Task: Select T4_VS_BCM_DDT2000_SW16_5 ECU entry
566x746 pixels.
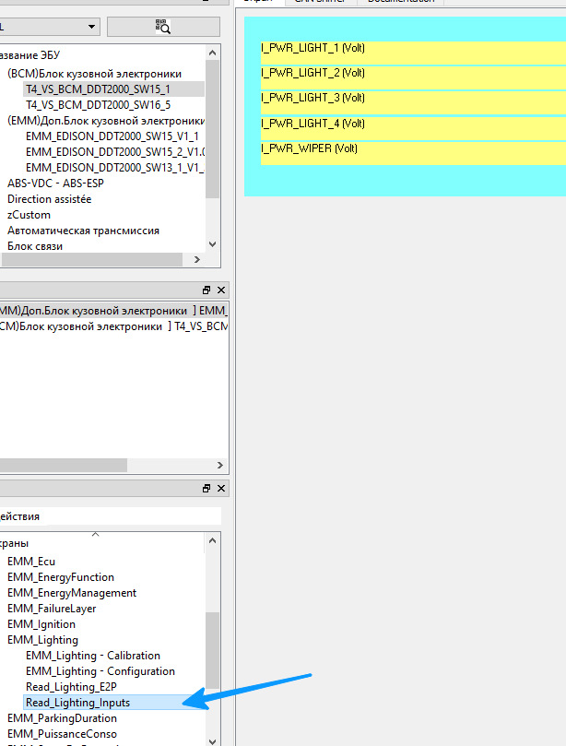Action: [x=98, y=105]
